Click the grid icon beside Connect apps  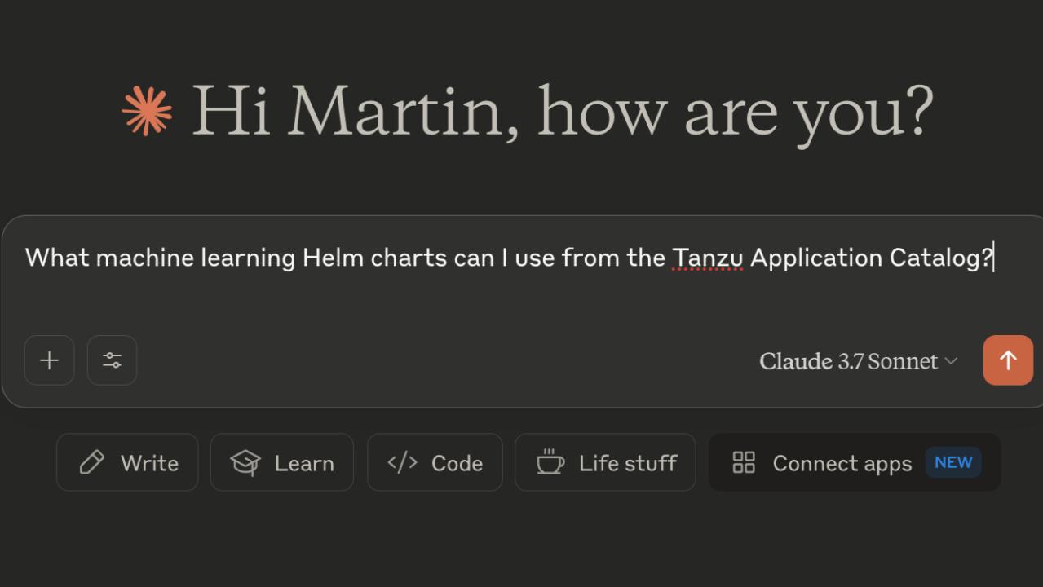tap(744, 462)
